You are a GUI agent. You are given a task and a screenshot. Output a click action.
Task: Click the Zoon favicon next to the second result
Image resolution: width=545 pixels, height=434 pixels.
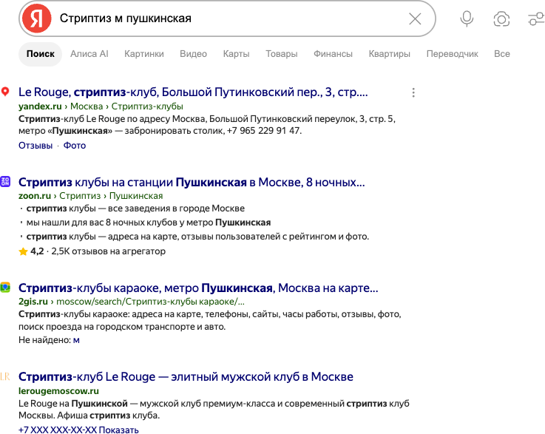[x=5, y=181]
